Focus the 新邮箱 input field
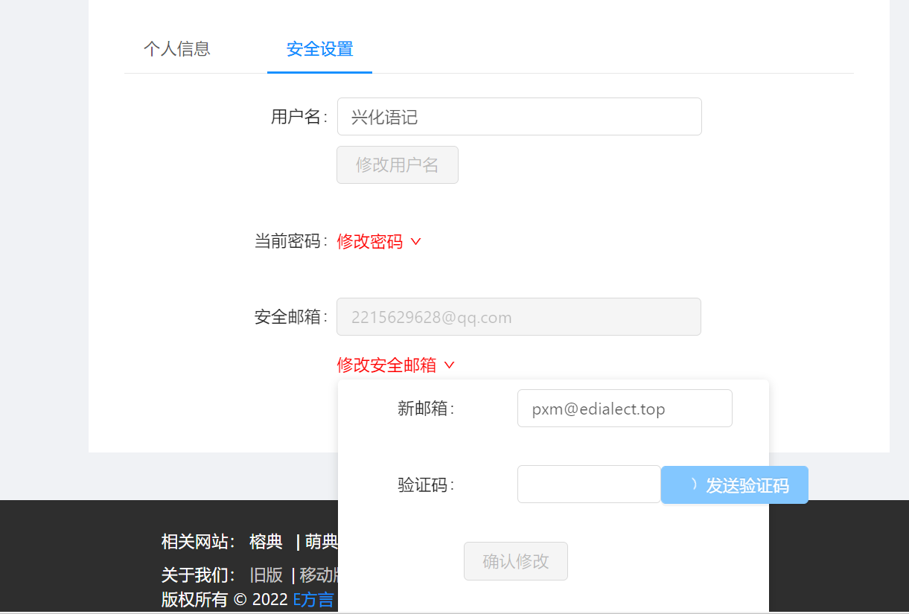 click(625, 409)
